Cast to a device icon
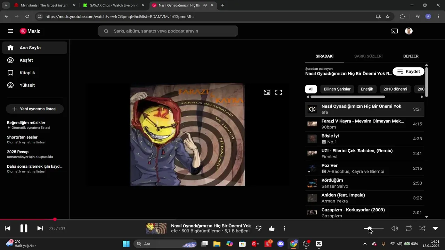The height and width of the screenshot is (250, 445). [395, 31]
